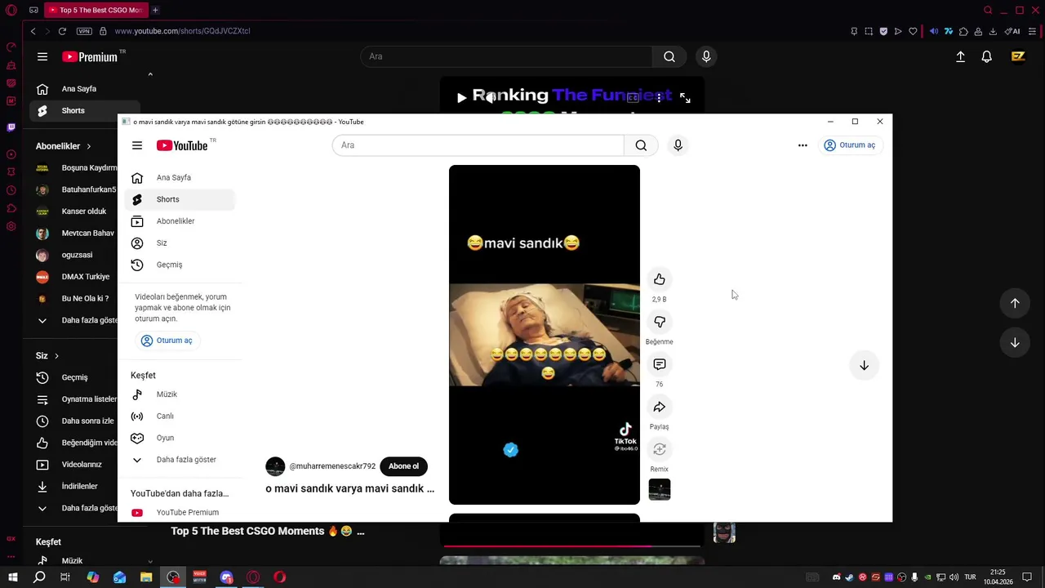
Task: Click the Oturum aç button top right
Action: click(x=850, y=145)
